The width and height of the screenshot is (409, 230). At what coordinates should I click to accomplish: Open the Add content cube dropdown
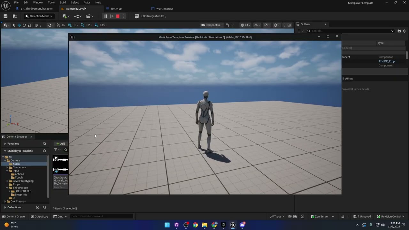pos(66,16)
